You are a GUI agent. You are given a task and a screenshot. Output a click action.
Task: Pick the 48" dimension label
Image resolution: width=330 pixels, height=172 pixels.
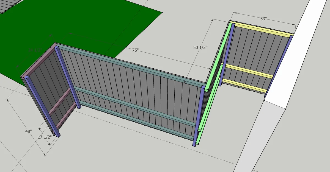click(29, 131)
